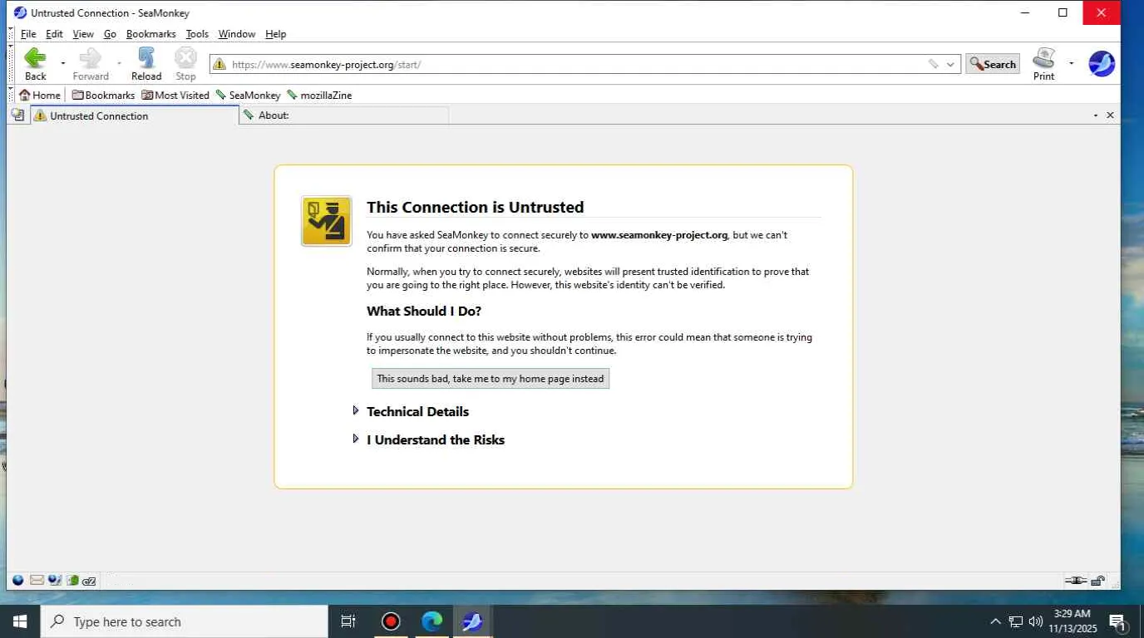Viewport: 1144px width, 638px height.
Task: Reload the current page
Action: coord(146,63)
